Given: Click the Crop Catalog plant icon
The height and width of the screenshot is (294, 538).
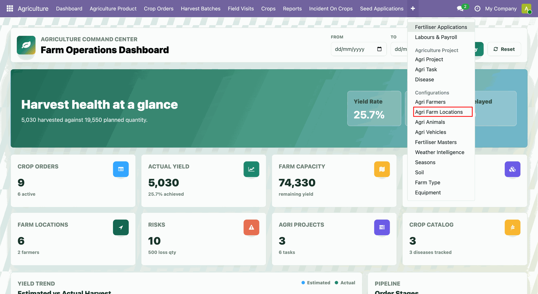Looking at the screenshot, I should tap(513, 227).
